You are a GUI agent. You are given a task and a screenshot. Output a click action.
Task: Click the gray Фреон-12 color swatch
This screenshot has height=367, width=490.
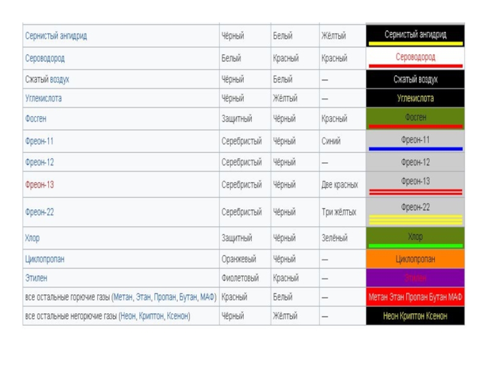click(x=415, y=163)
